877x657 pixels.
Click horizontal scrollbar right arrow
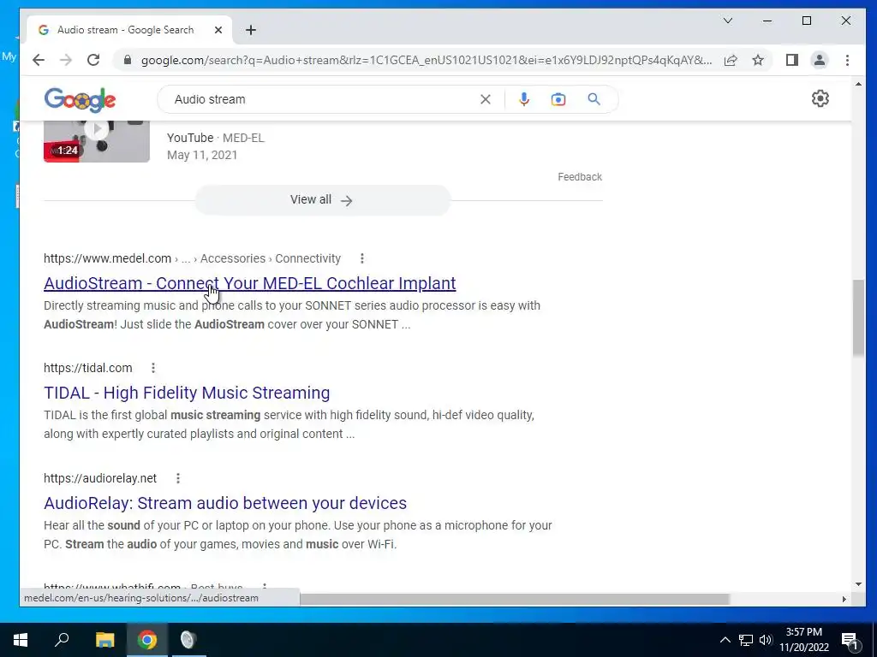point(844,599)
